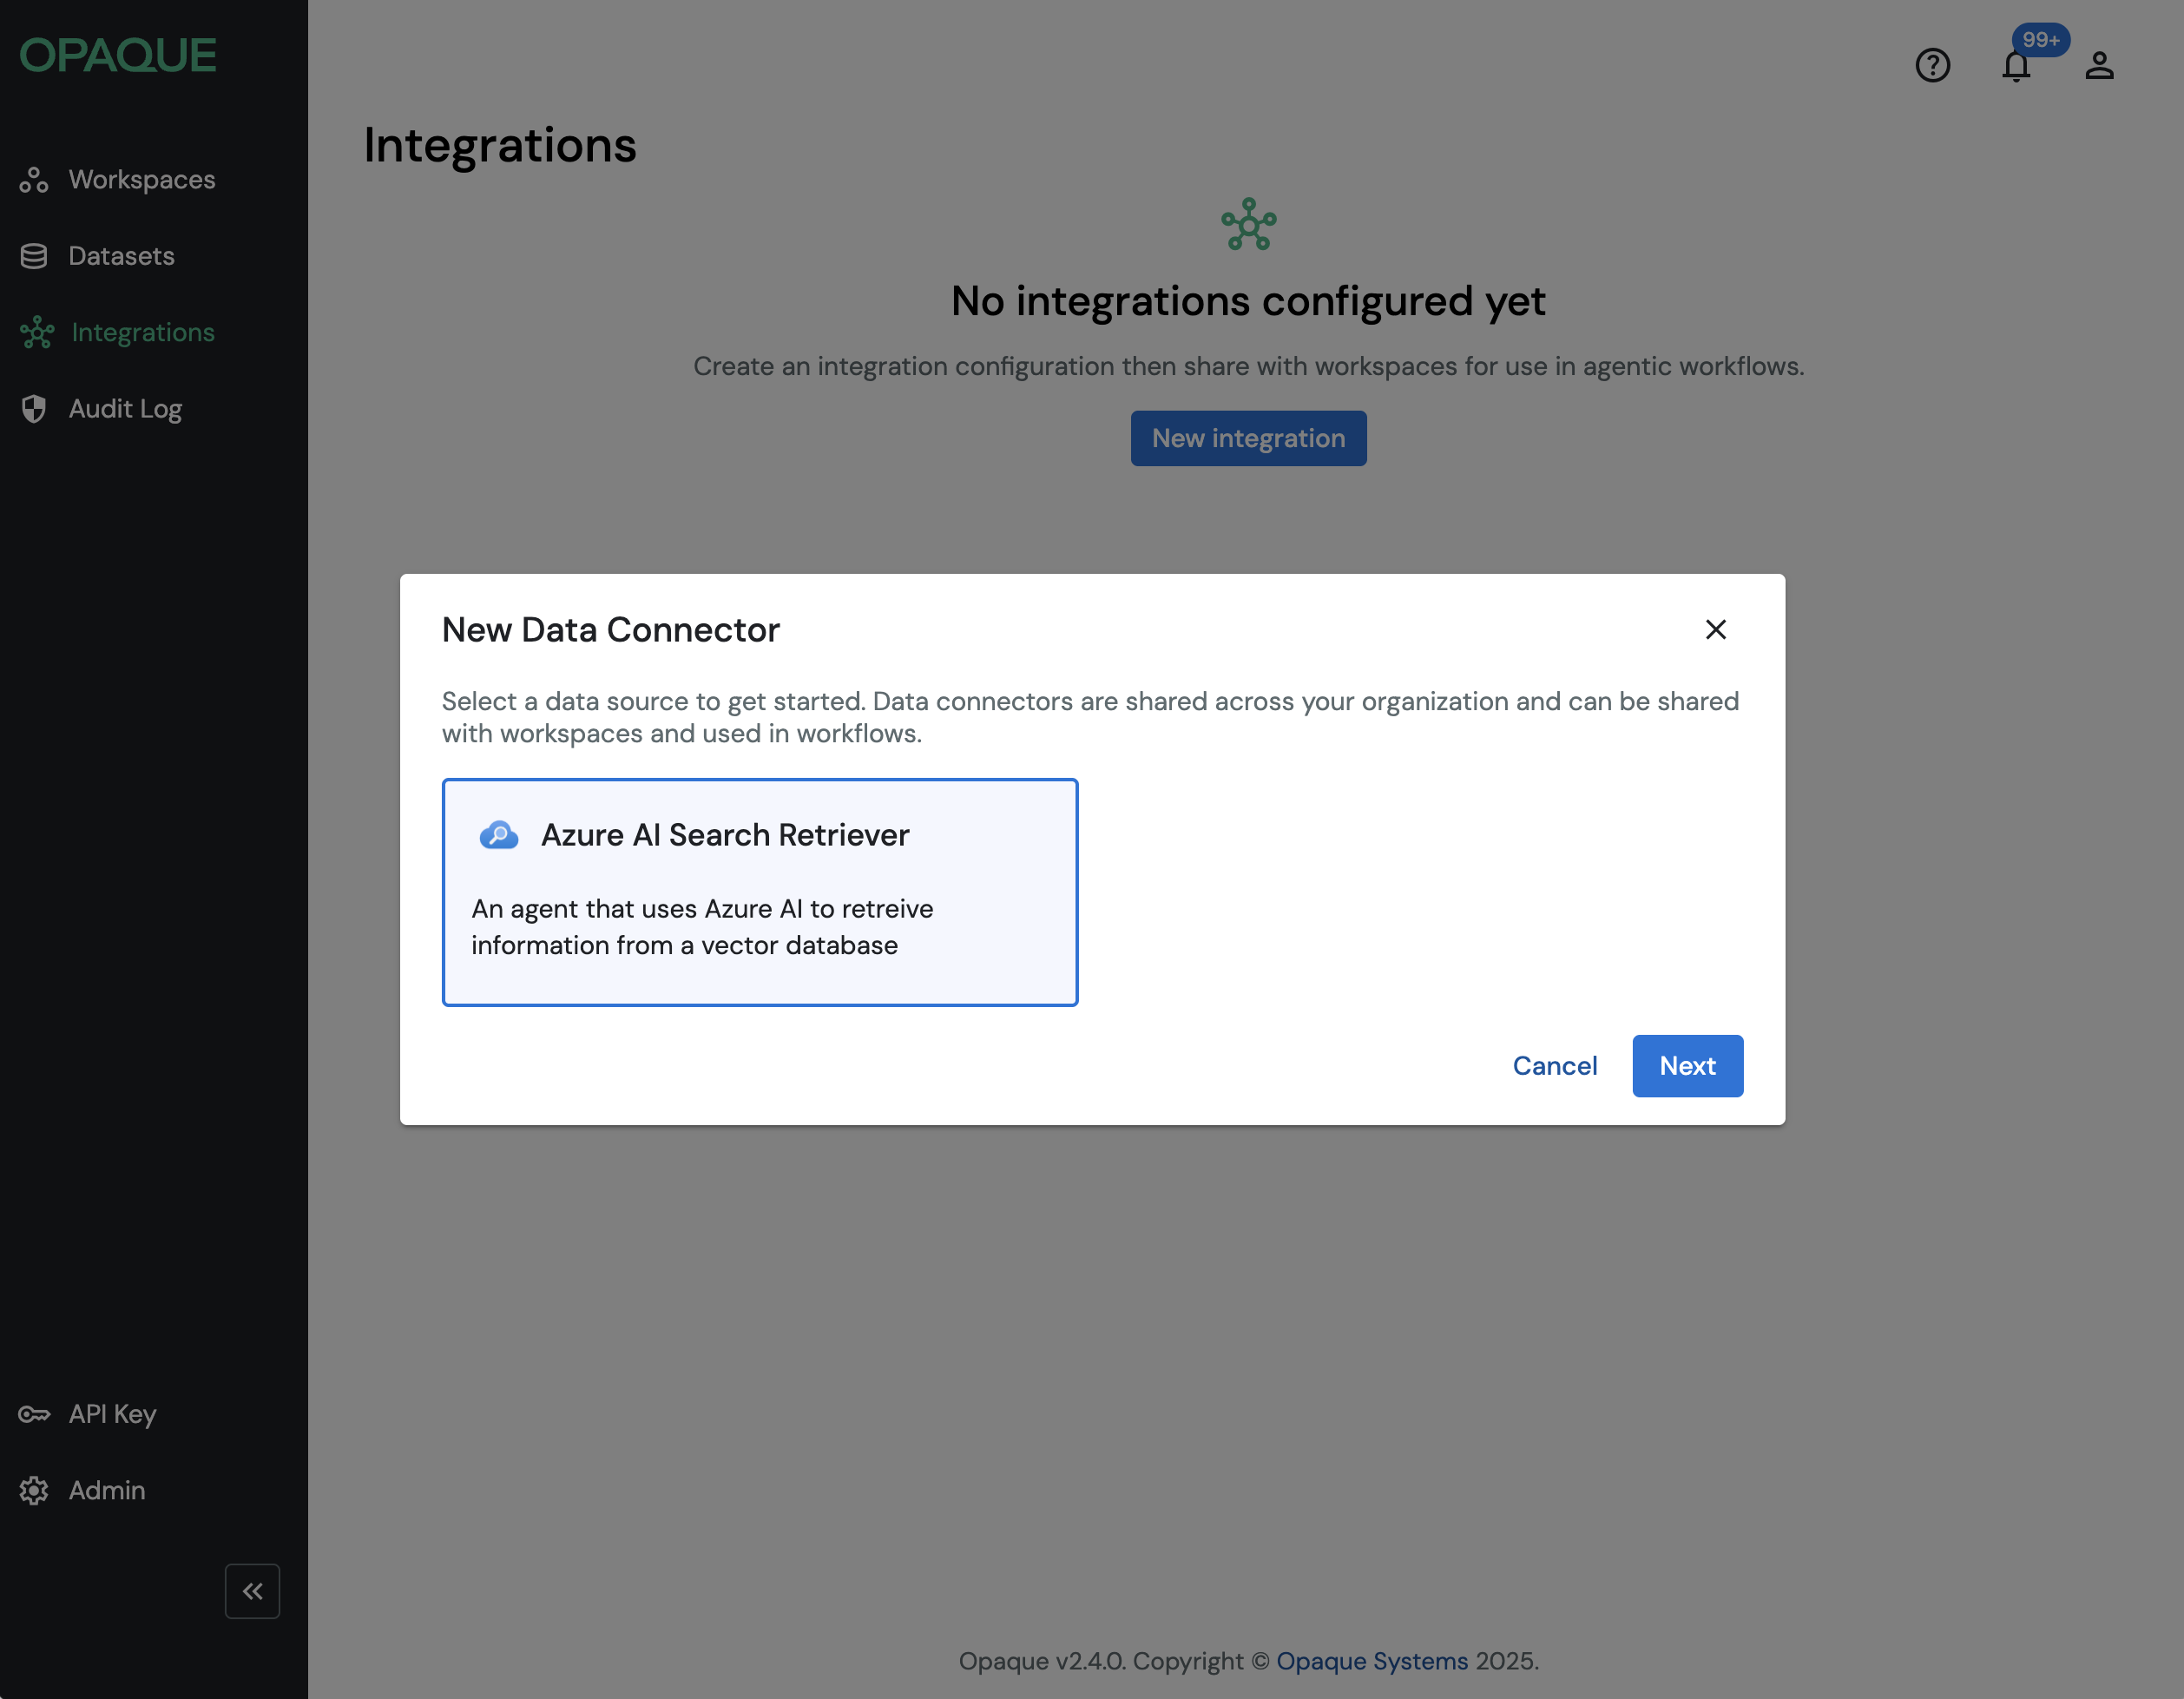Click the OPAQUE logo in sidebar
Image resolution: width=2184 pixels, height=1699 pixels.
tap(118, 55)
